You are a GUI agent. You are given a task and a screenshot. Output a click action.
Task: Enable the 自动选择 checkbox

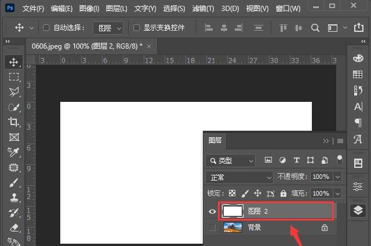pos(46,28)
